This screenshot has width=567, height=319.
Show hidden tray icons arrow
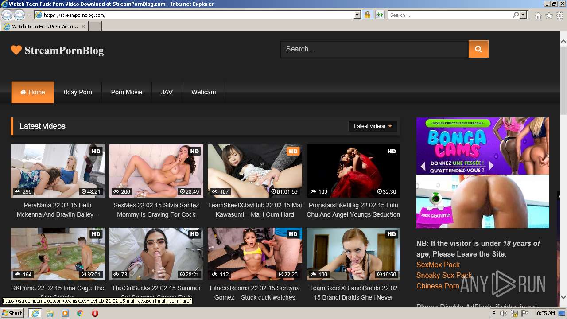(494, 313)
